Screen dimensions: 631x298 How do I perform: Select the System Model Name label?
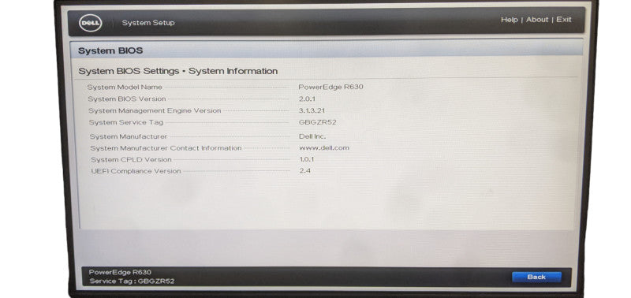pyautogui.click(x=125, y=87)
